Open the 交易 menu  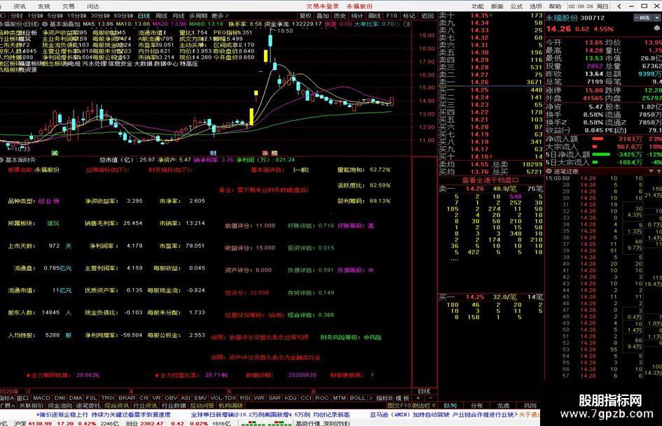click(x=69, y=6)
